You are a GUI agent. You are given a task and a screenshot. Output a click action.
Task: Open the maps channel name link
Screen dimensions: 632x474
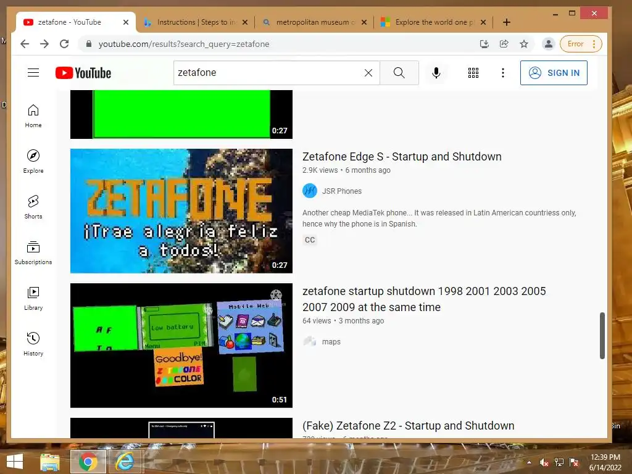(x=331, y=342)
